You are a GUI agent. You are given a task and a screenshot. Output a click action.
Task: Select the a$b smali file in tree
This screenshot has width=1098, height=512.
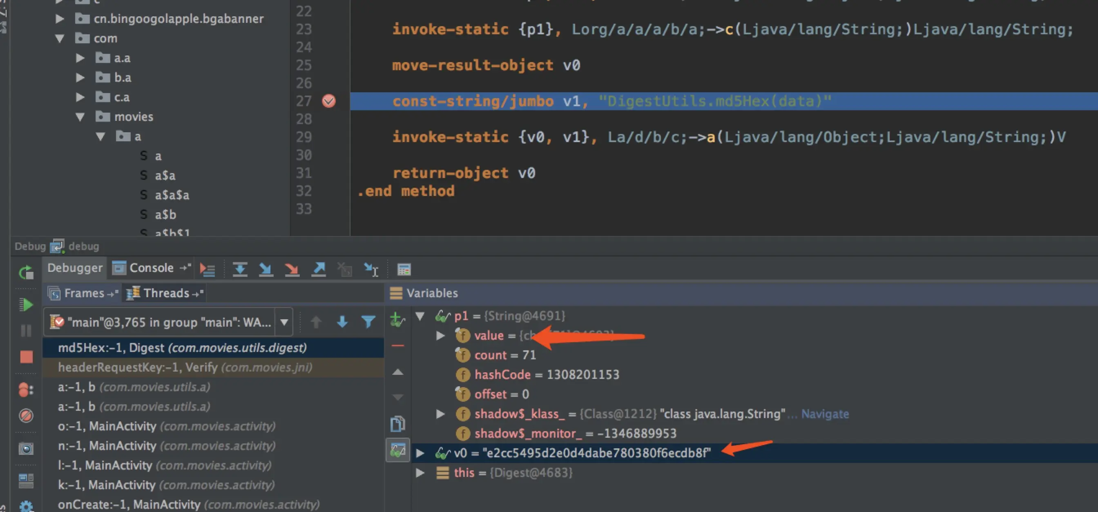pos(165,215)
